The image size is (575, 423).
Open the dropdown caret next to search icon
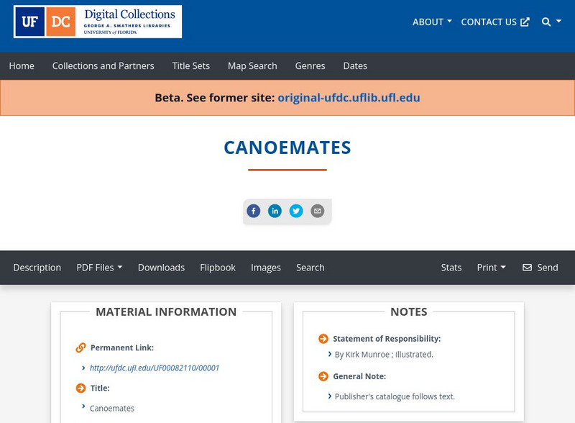pyautogui.click(x=558, y=22)
